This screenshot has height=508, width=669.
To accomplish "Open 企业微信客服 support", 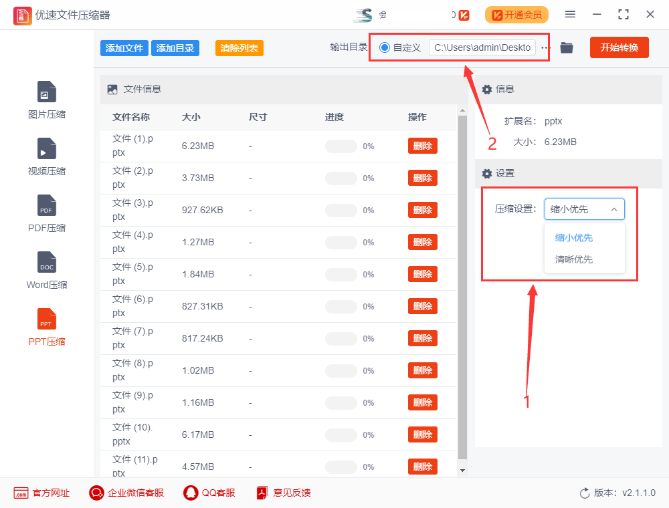I will [126, 493].
